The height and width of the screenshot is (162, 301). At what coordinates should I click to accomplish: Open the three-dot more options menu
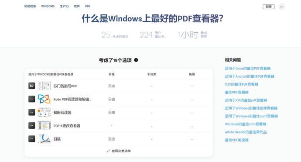coord(282,7)
